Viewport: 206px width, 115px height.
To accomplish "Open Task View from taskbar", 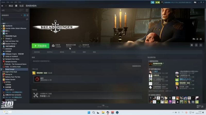I will [x=98, y=112].
